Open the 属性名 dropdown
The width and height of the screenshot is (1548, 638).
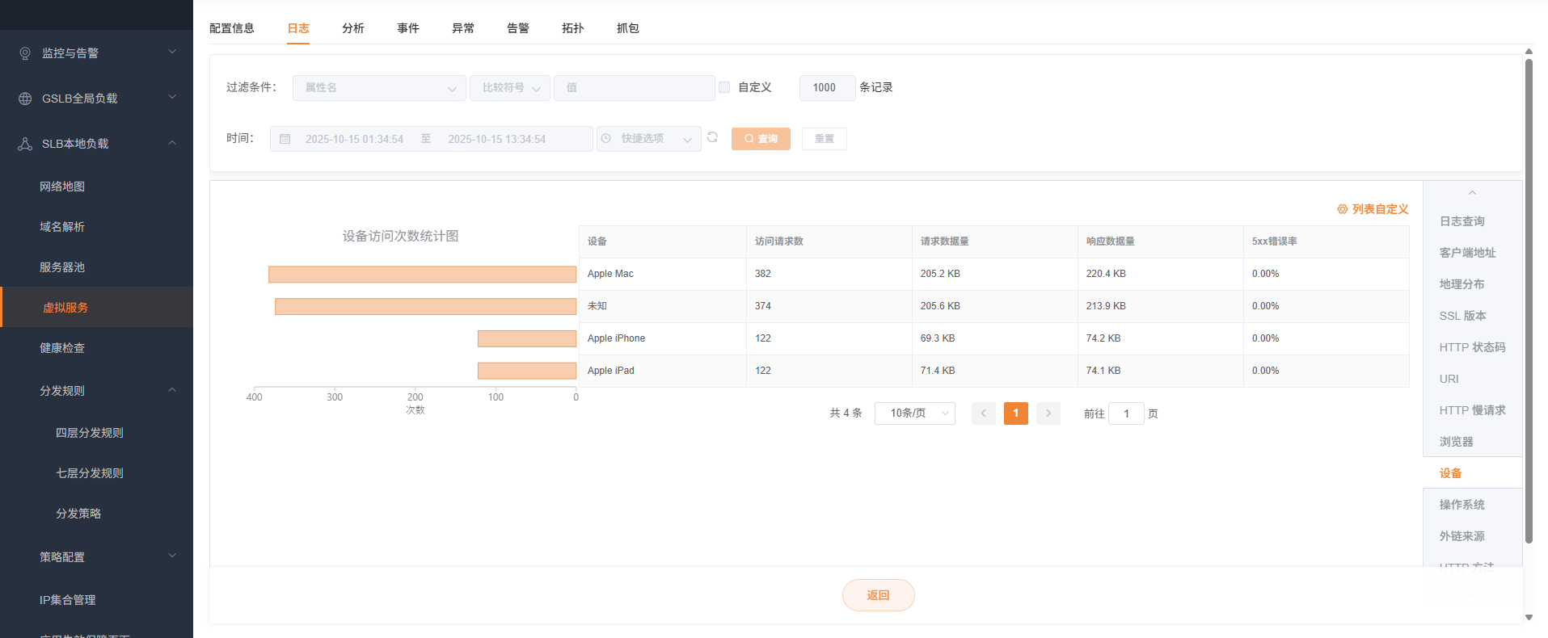pyautogui.click(x=378, y=88)
